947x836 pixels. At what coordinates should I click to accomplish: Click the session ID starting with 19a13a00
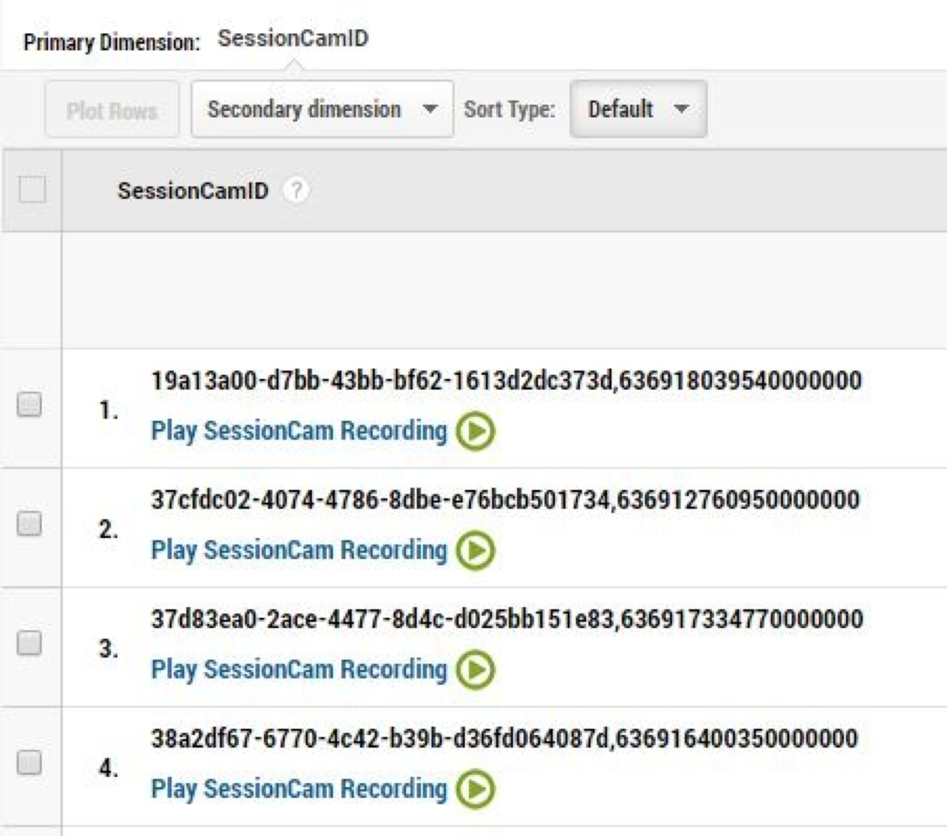click(505, 381)
